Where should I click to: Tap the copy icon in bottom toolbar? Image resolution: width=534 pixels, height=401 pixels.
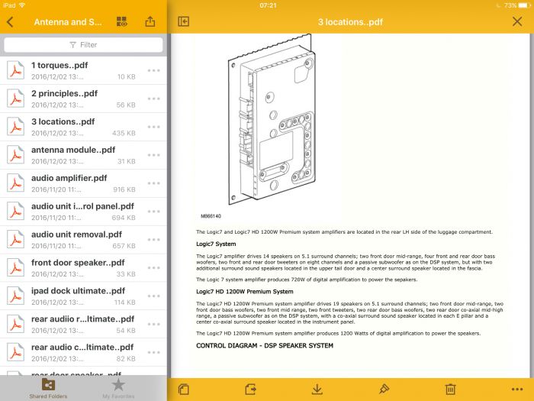pyautogui.click(x=184, y=389)
